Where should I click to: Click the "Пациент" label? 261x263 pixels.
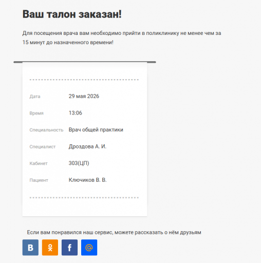[x=39, y=180]
